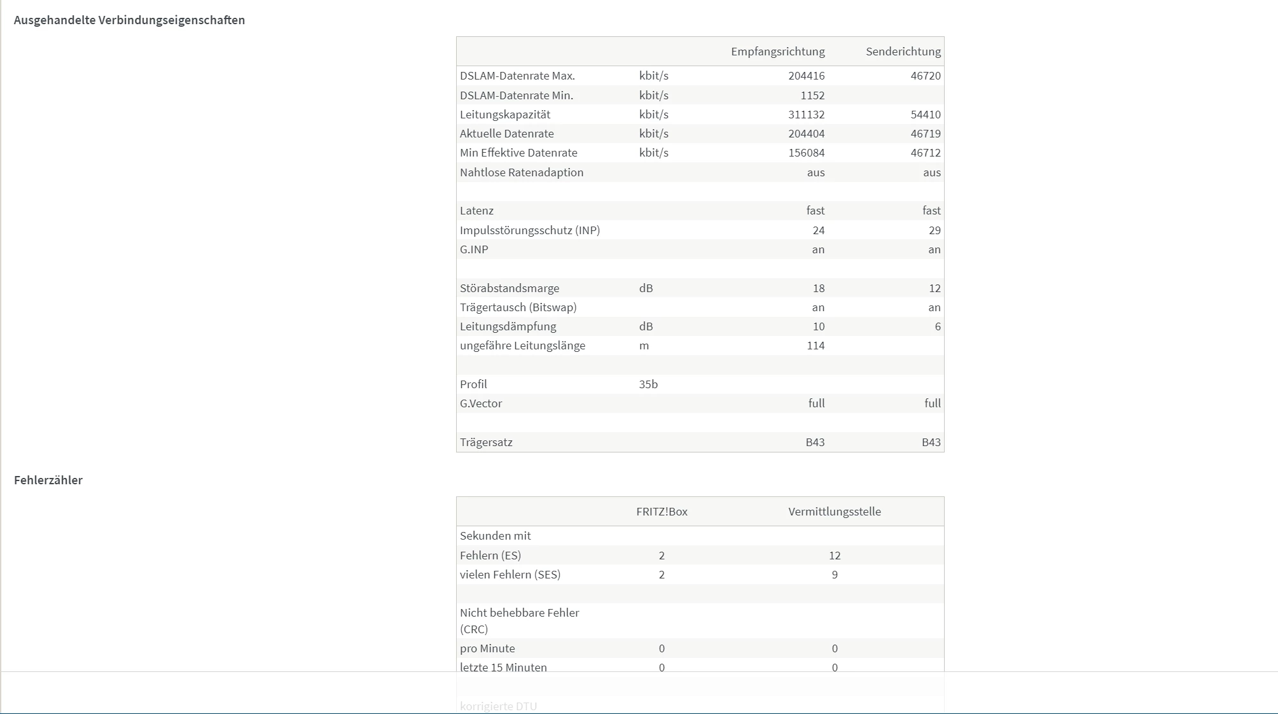The width and height of the screenshot is (1278, 714).
Task: Select the Störabstandsmarge row label
Action: click(510, 288)
